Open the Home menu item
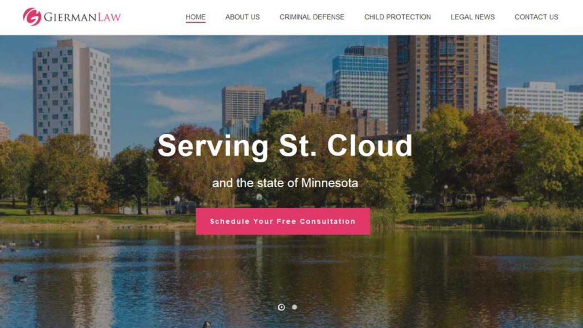Screen dimensions: 583x328 click(x=196, y=17)
